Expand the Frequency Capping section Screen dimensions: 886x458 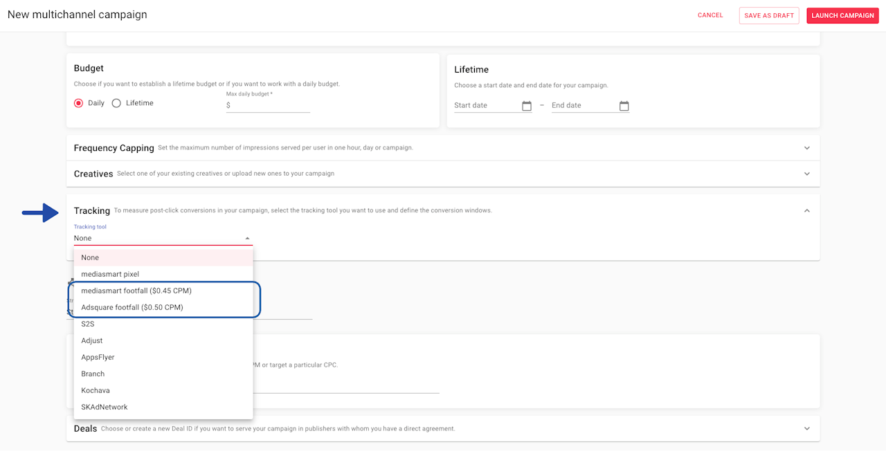(806, 148)
